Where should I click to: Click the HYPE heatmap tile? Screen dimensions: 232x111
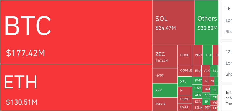click(x=165, y=76)
